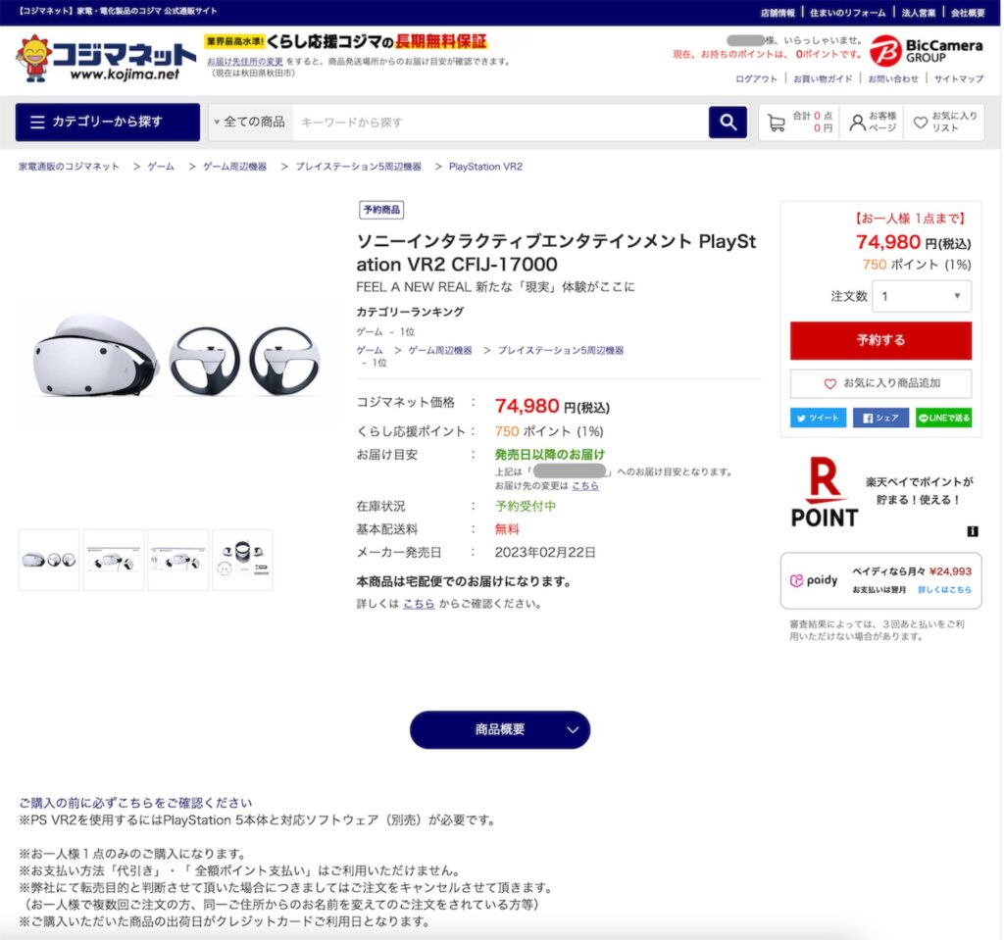Click the Rakuten point info icon
Image resolution: width=1004 pixels, height=940 pixels.
coord(972,531)
